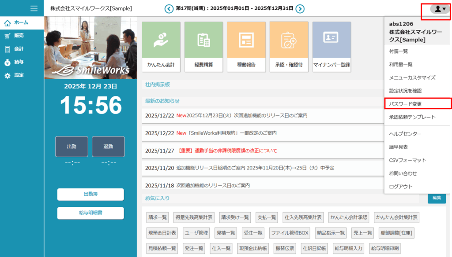Open the 経費精算 tile icon

(x=203, y=40)
